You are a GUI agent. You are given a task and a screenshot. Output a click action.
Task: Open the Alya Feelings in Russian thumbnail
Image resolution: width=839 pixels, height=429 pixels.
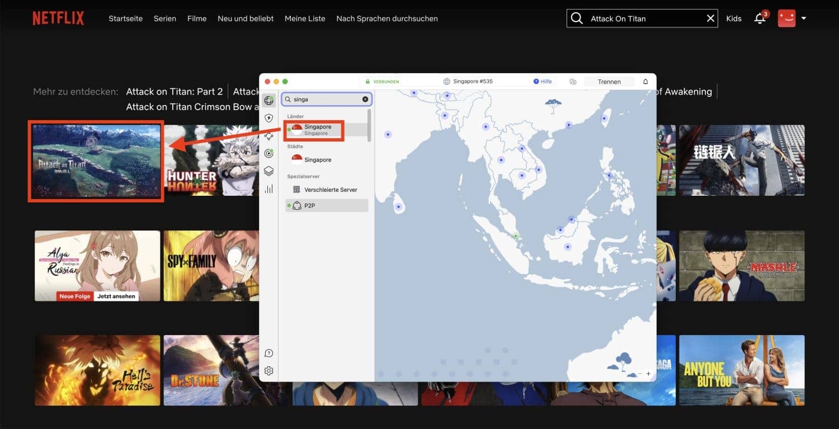(x=97, y=266)
